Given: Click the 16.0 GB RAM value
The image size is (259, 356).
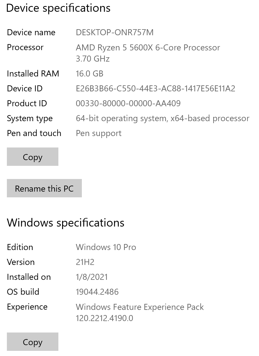Looking at the screenshot, I should coord(89,74).
